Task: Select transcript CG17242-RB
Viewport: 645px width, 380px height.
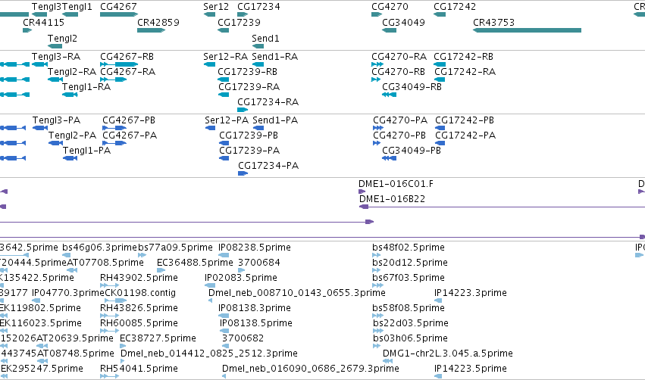Action: tap(463, 57)
